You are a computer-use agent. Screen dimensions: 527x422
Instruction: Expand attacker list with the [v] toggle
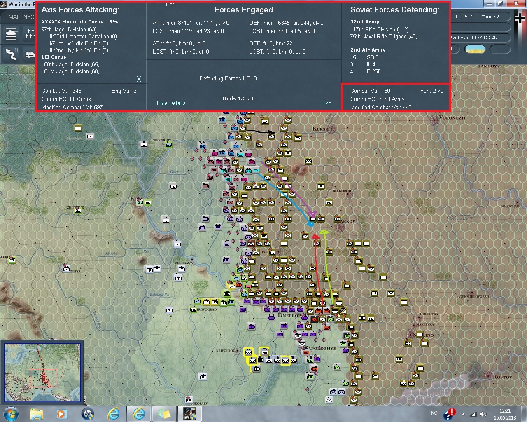point(139,79)
